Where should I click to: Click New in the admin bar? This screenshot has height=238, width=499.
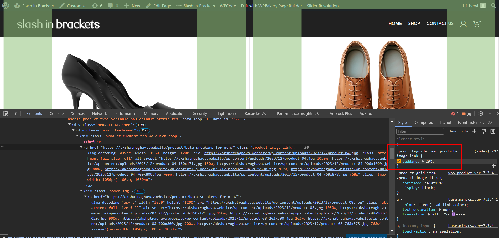tap(132, 6)
